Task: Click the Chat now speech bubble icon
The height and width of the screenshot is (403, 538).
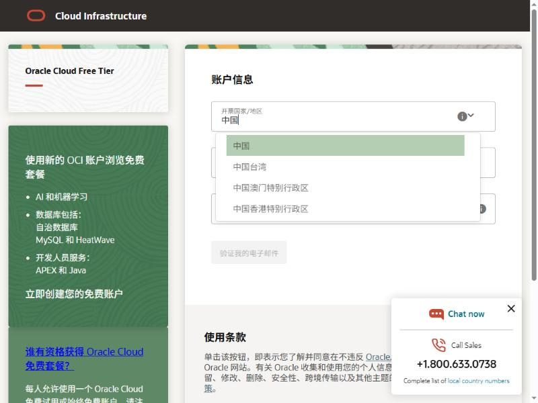Action: point(436,314)
